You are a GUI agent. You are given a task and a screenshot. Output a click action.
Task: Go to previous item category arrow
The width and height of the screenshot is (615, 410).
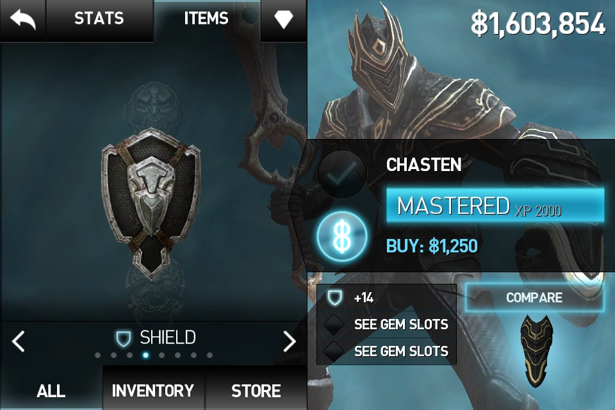(18, 341)
